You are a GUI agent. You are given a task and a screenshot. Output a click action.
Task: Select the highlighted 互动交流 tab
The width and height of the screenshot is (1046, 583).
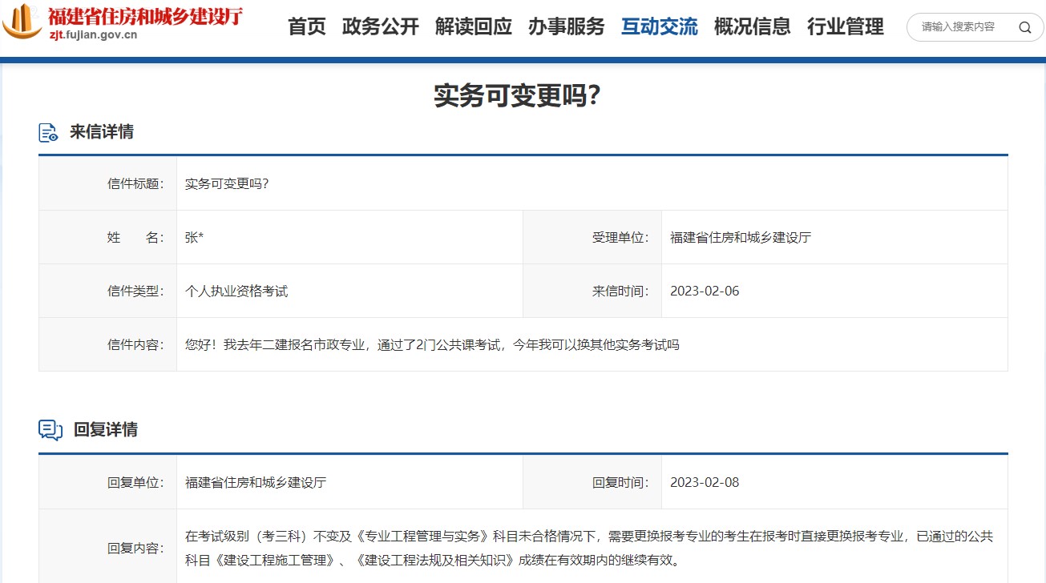659,26
